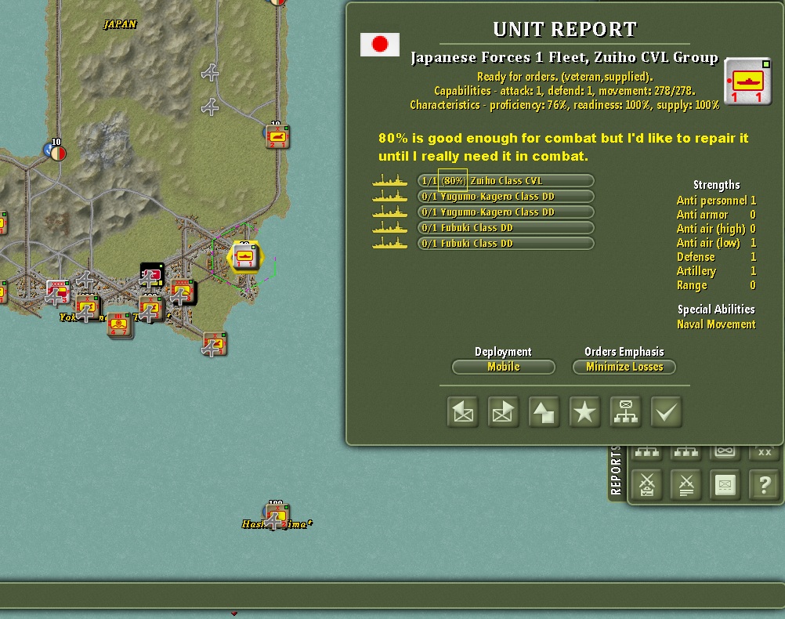Viewport: 785px width, 619px height.
Task: Select the last Fubuki Class DD row
Action: pyautogui.click(x=505, y=244)
